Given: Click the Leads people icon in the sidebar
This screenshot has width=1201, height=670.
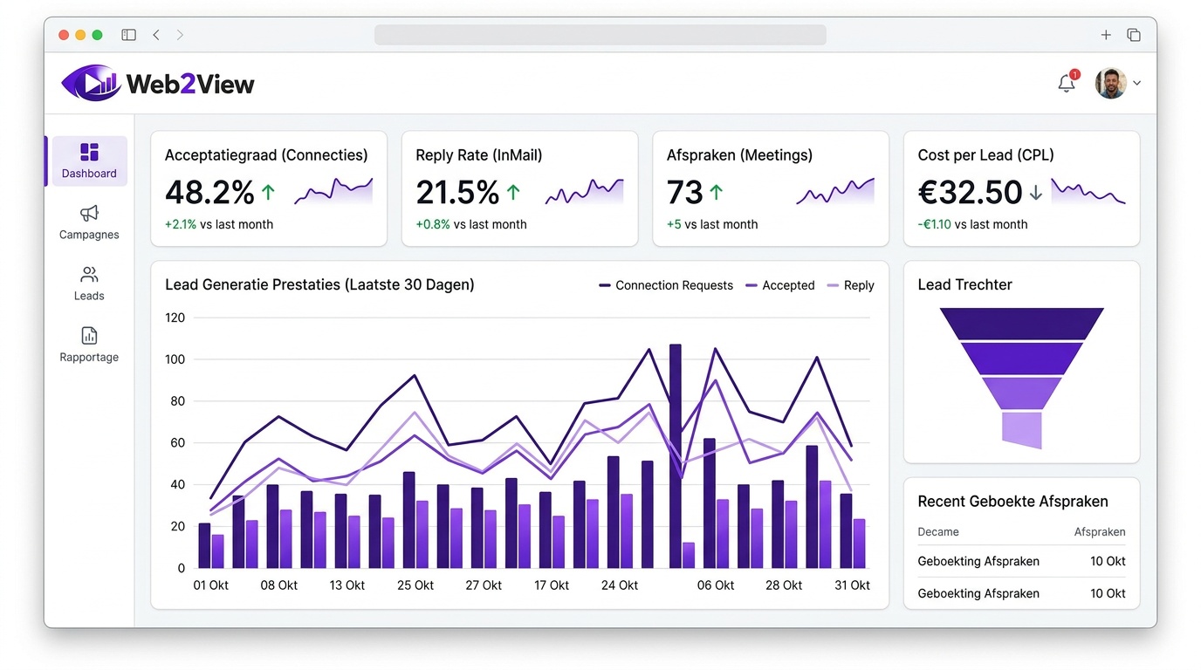Looking at the screenshot, I should click(88, 275).
